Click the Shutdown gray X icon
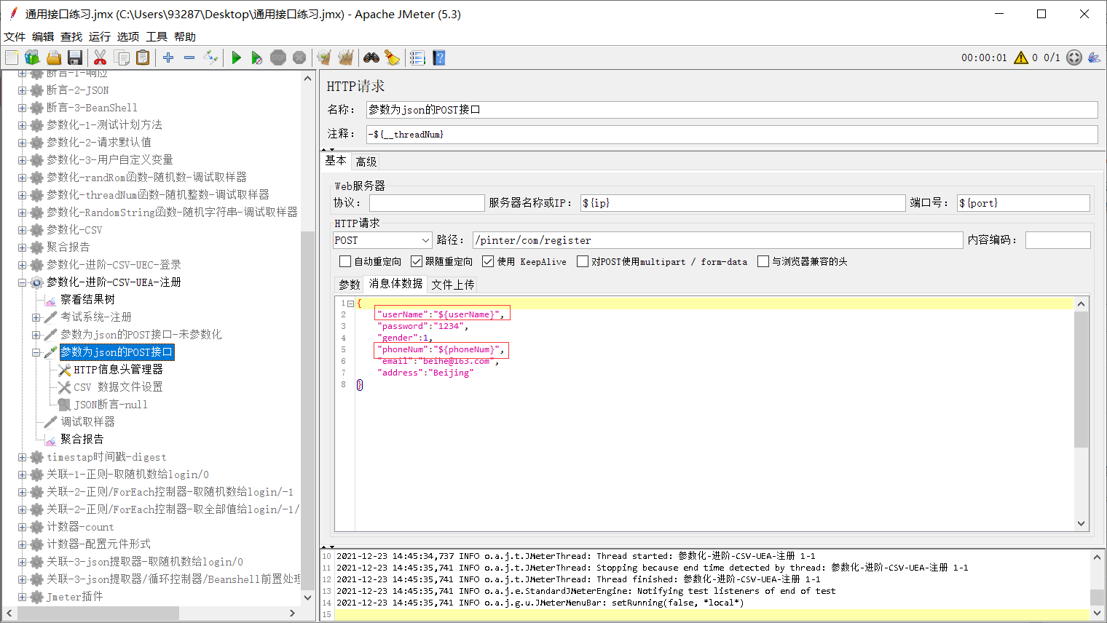This screenshot has width=1107, height=623. 299,57
